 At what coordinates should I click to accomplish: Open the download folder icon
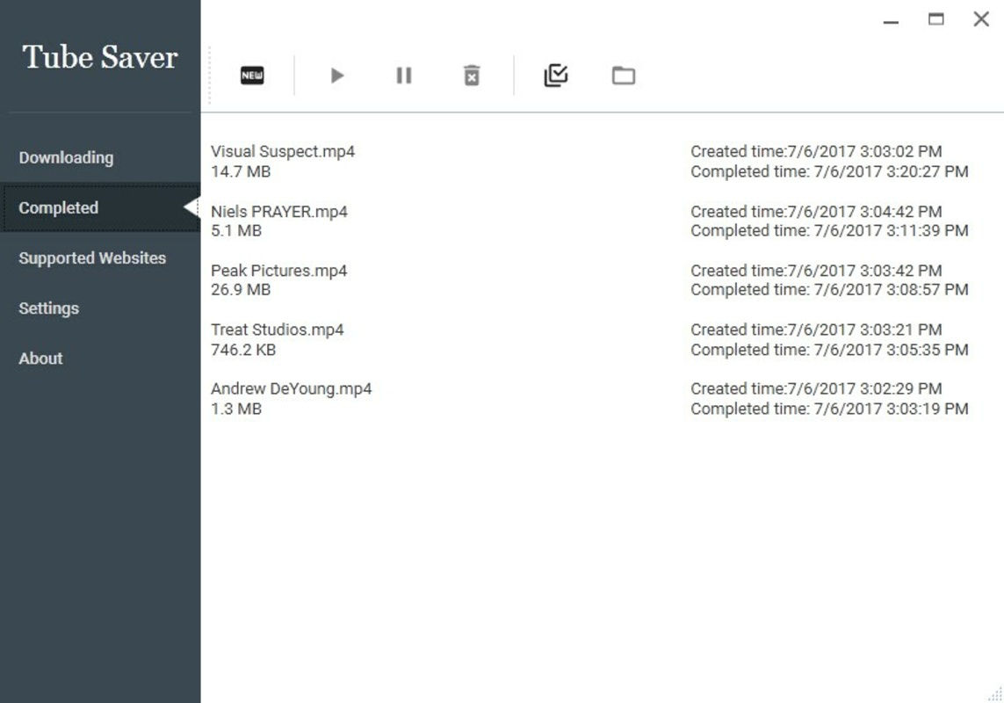(624, 76)
